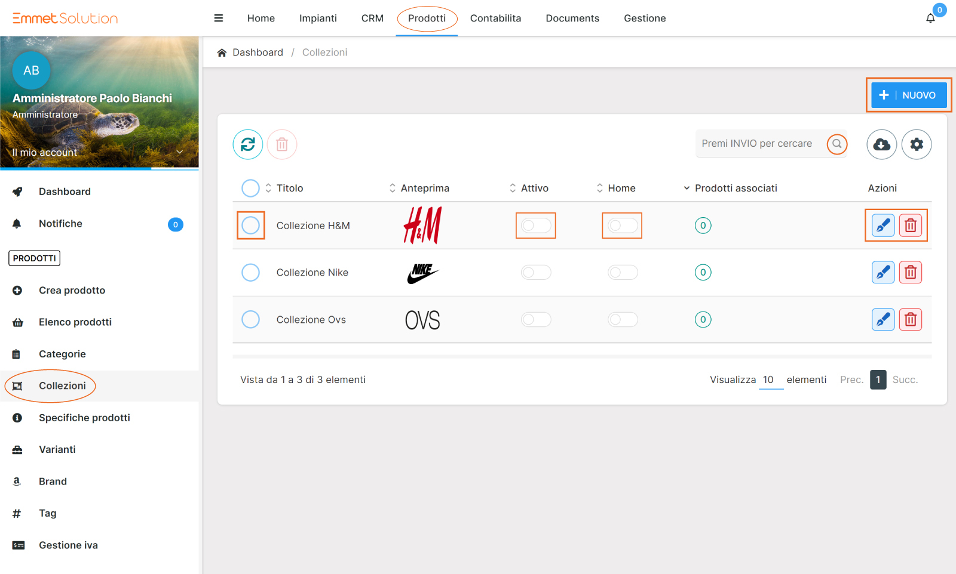This screenshot has width=956, height=574.
Task: Select the Collezione Ovs row checkbox
Action: pyautogui.click(x=250, y=320)
